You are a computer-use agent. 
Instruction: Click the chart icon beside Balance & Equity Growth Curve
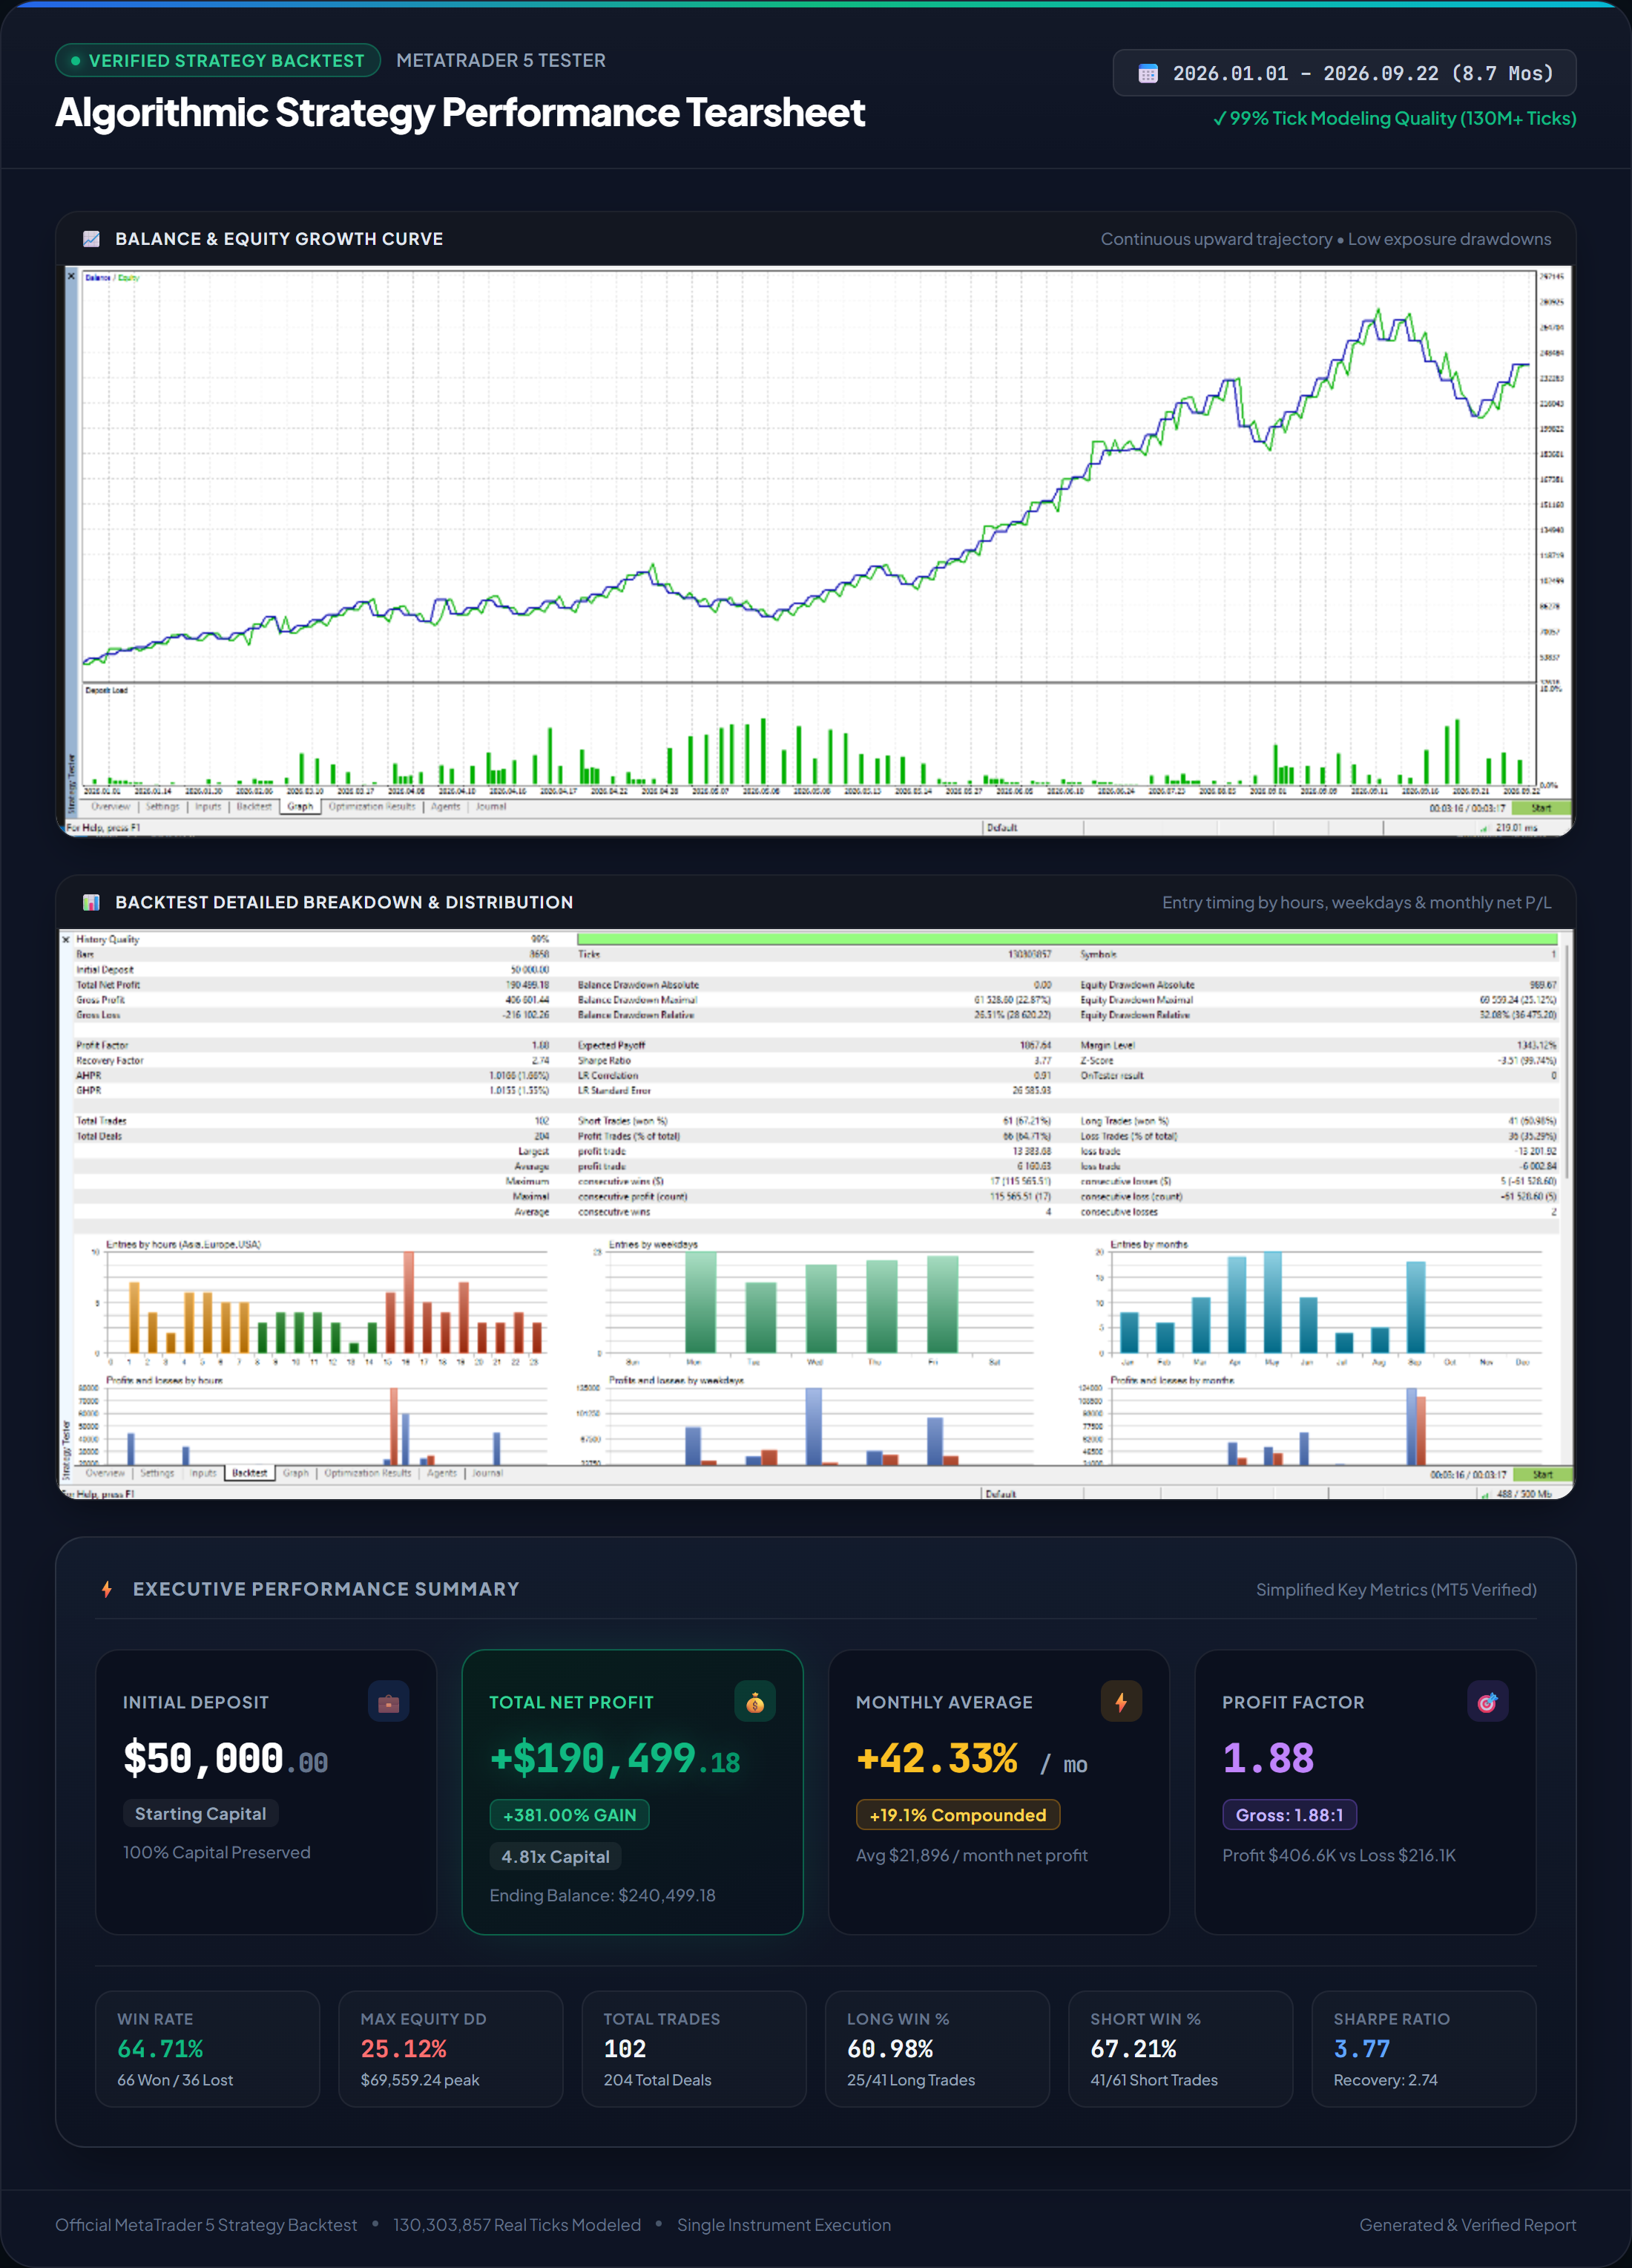(x=91, y=239)
